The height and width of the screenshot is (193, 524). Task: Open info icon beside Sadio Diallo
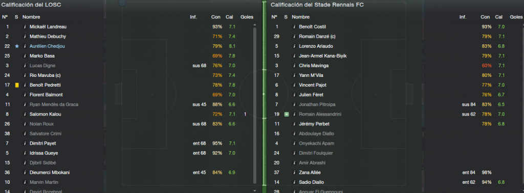coord(294,182)
